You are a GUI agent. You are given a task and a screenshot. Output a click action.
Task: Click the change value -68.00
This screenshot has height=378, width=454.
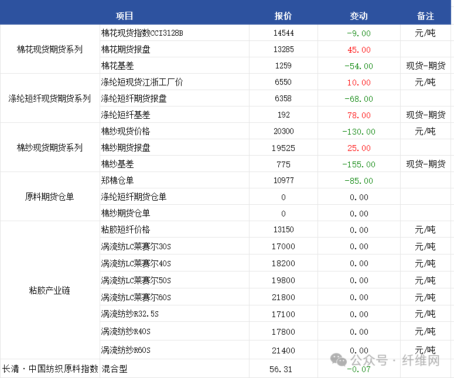pyautogui.click(x=359, y=99)
